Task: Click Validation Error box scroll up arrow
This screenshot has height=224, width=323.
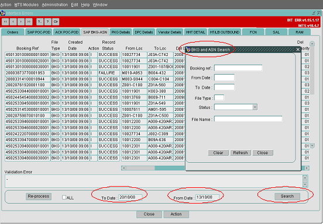Action: 305,178
